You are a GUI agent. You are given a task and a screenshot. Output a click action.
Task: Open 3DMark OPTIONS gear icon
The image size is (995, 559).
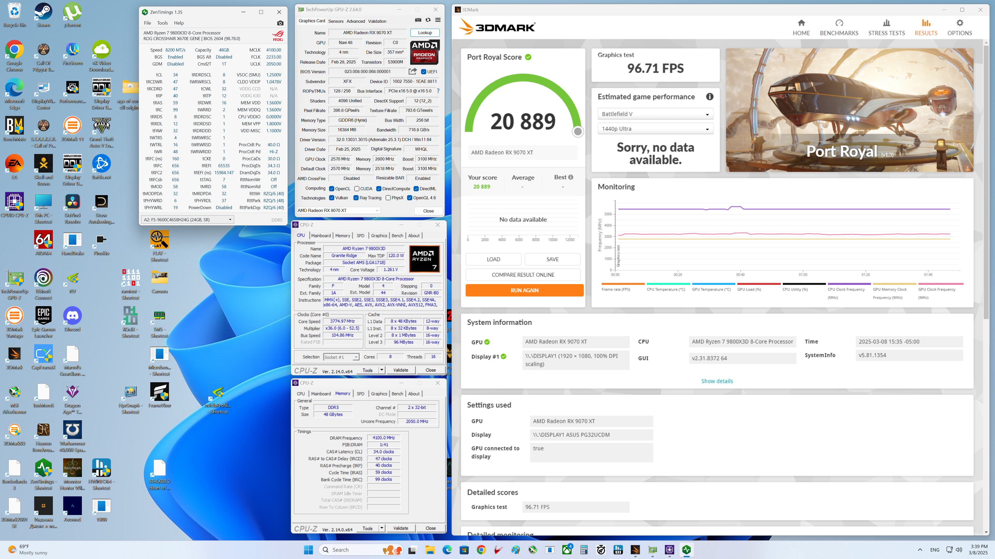coord(960,23)
